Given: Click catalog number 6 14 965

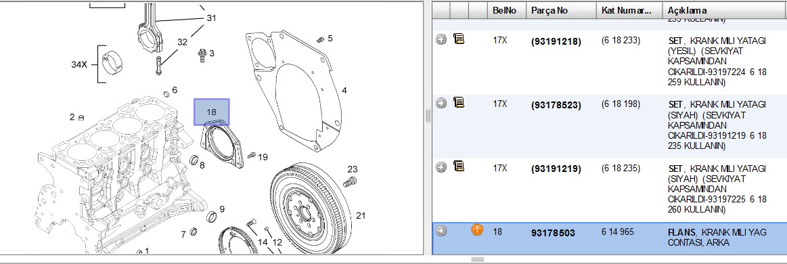Looking at the screenshot, I should pos(618,232).
